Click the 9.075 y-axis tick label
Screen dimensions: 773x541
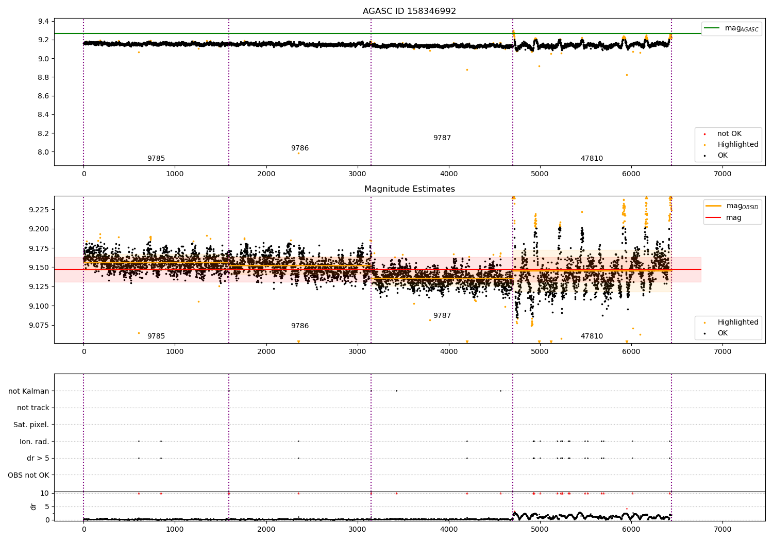[39, 325]
